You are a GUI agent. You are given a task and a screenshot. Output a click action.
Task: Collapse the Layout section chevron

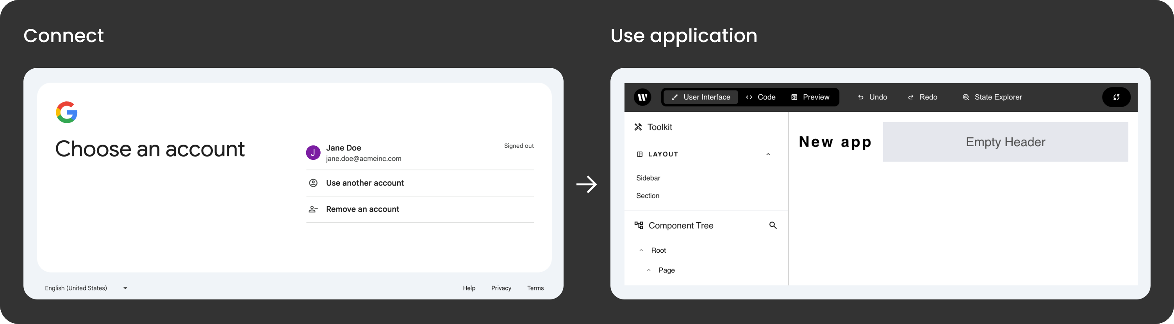[768, 154]
